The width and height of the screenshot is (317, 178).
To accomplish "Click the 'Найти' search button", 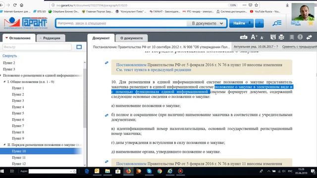I will (x=241, y=23).
